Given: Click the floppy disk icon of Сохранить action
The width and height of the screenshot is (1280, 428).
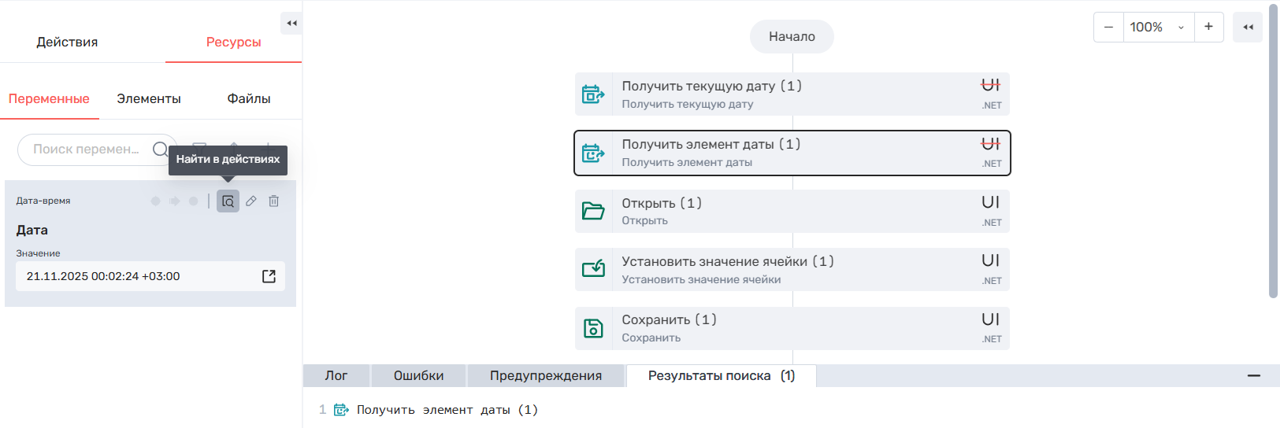Looking at the screenshot, I should [593, 328].
